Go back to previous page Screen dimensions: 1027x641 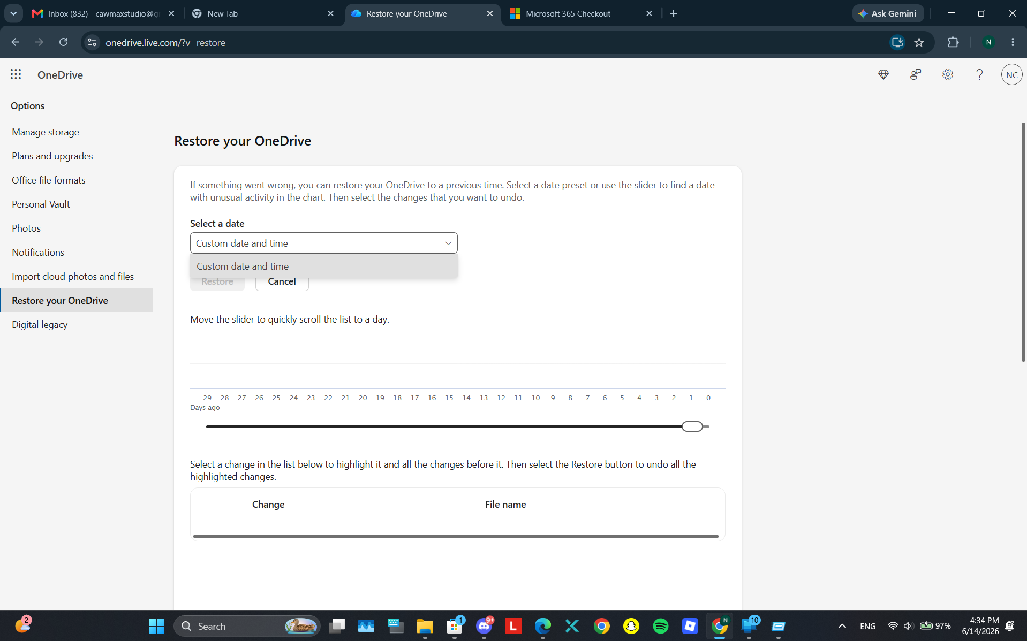(16, 42)
